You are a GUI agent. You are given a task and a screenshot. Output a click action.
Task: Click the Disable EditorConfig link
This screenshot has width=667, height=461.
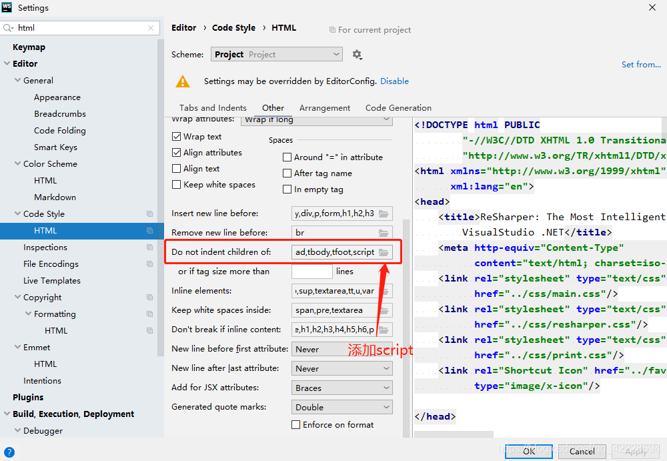394,81
